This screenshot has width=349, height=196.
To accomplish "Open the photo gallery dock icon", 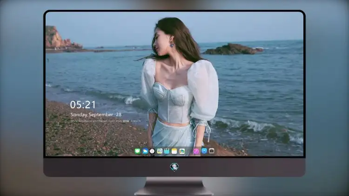I will (x=182, y=151).
